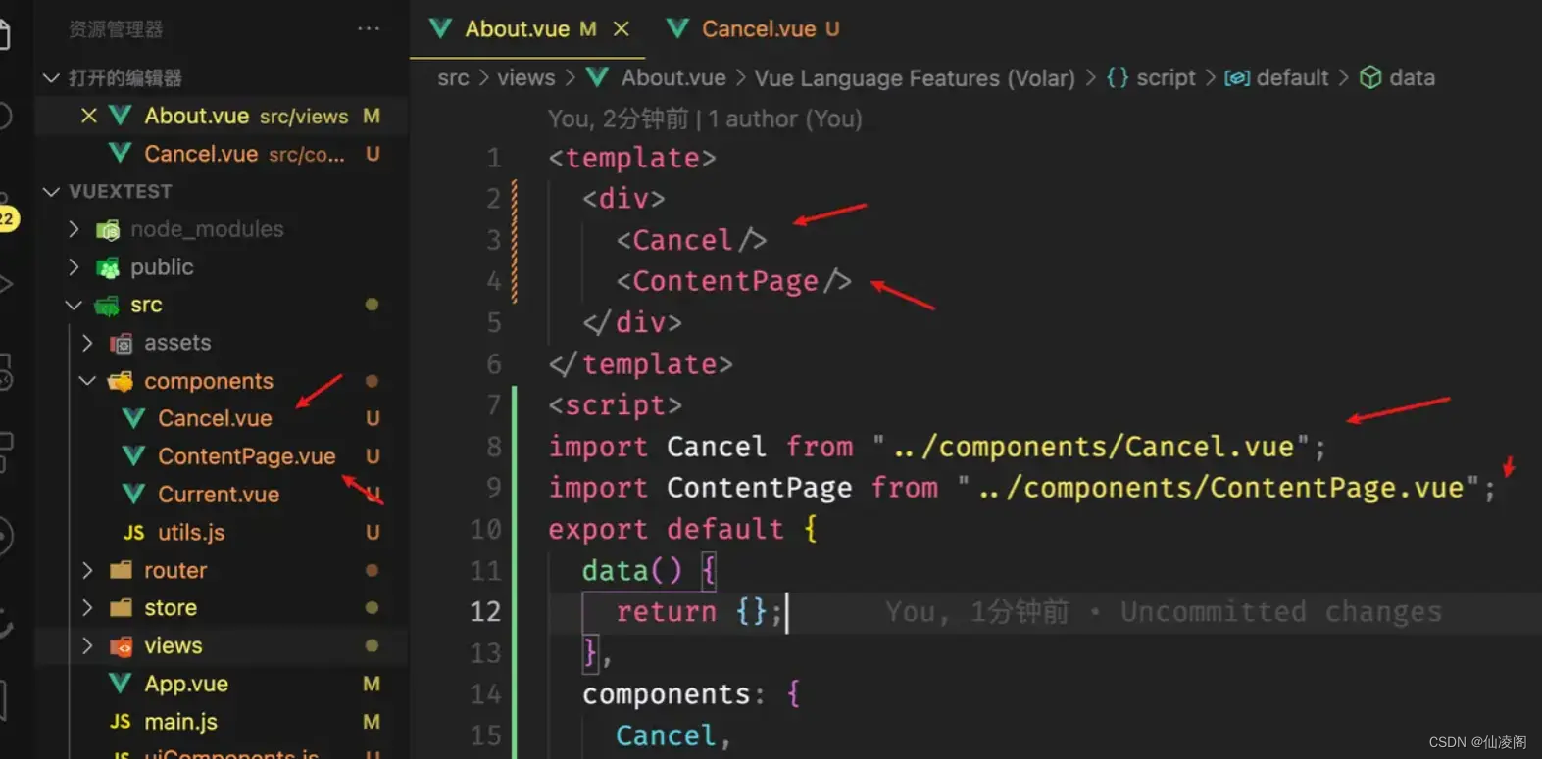Close About.vue in open editors list
The width and height of the screenshot is (1542, 759).
tap(88, 116)
